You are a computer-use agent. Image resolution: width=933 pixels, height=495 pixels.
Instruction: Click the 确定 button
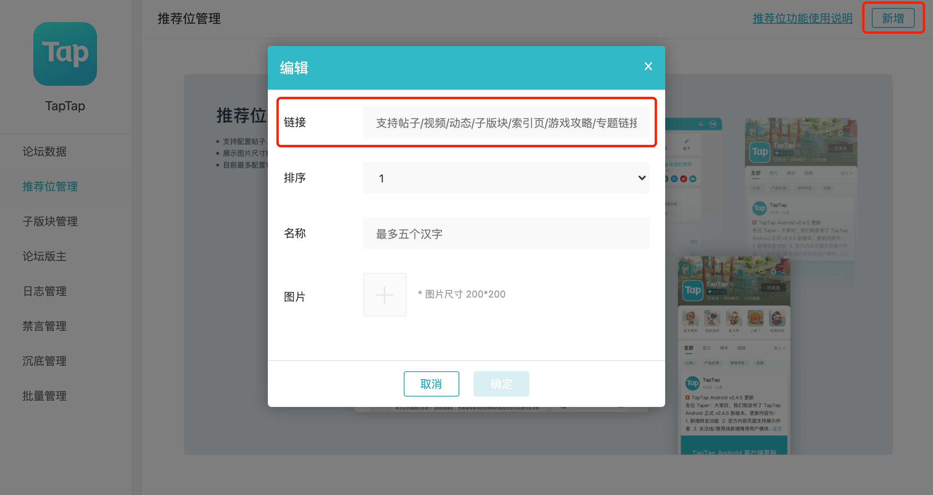coord(501,384)
